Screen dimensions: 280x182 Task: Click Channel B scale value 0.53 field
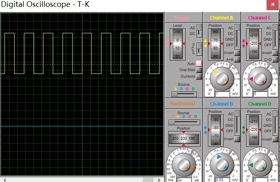click(x=222, y=180)
